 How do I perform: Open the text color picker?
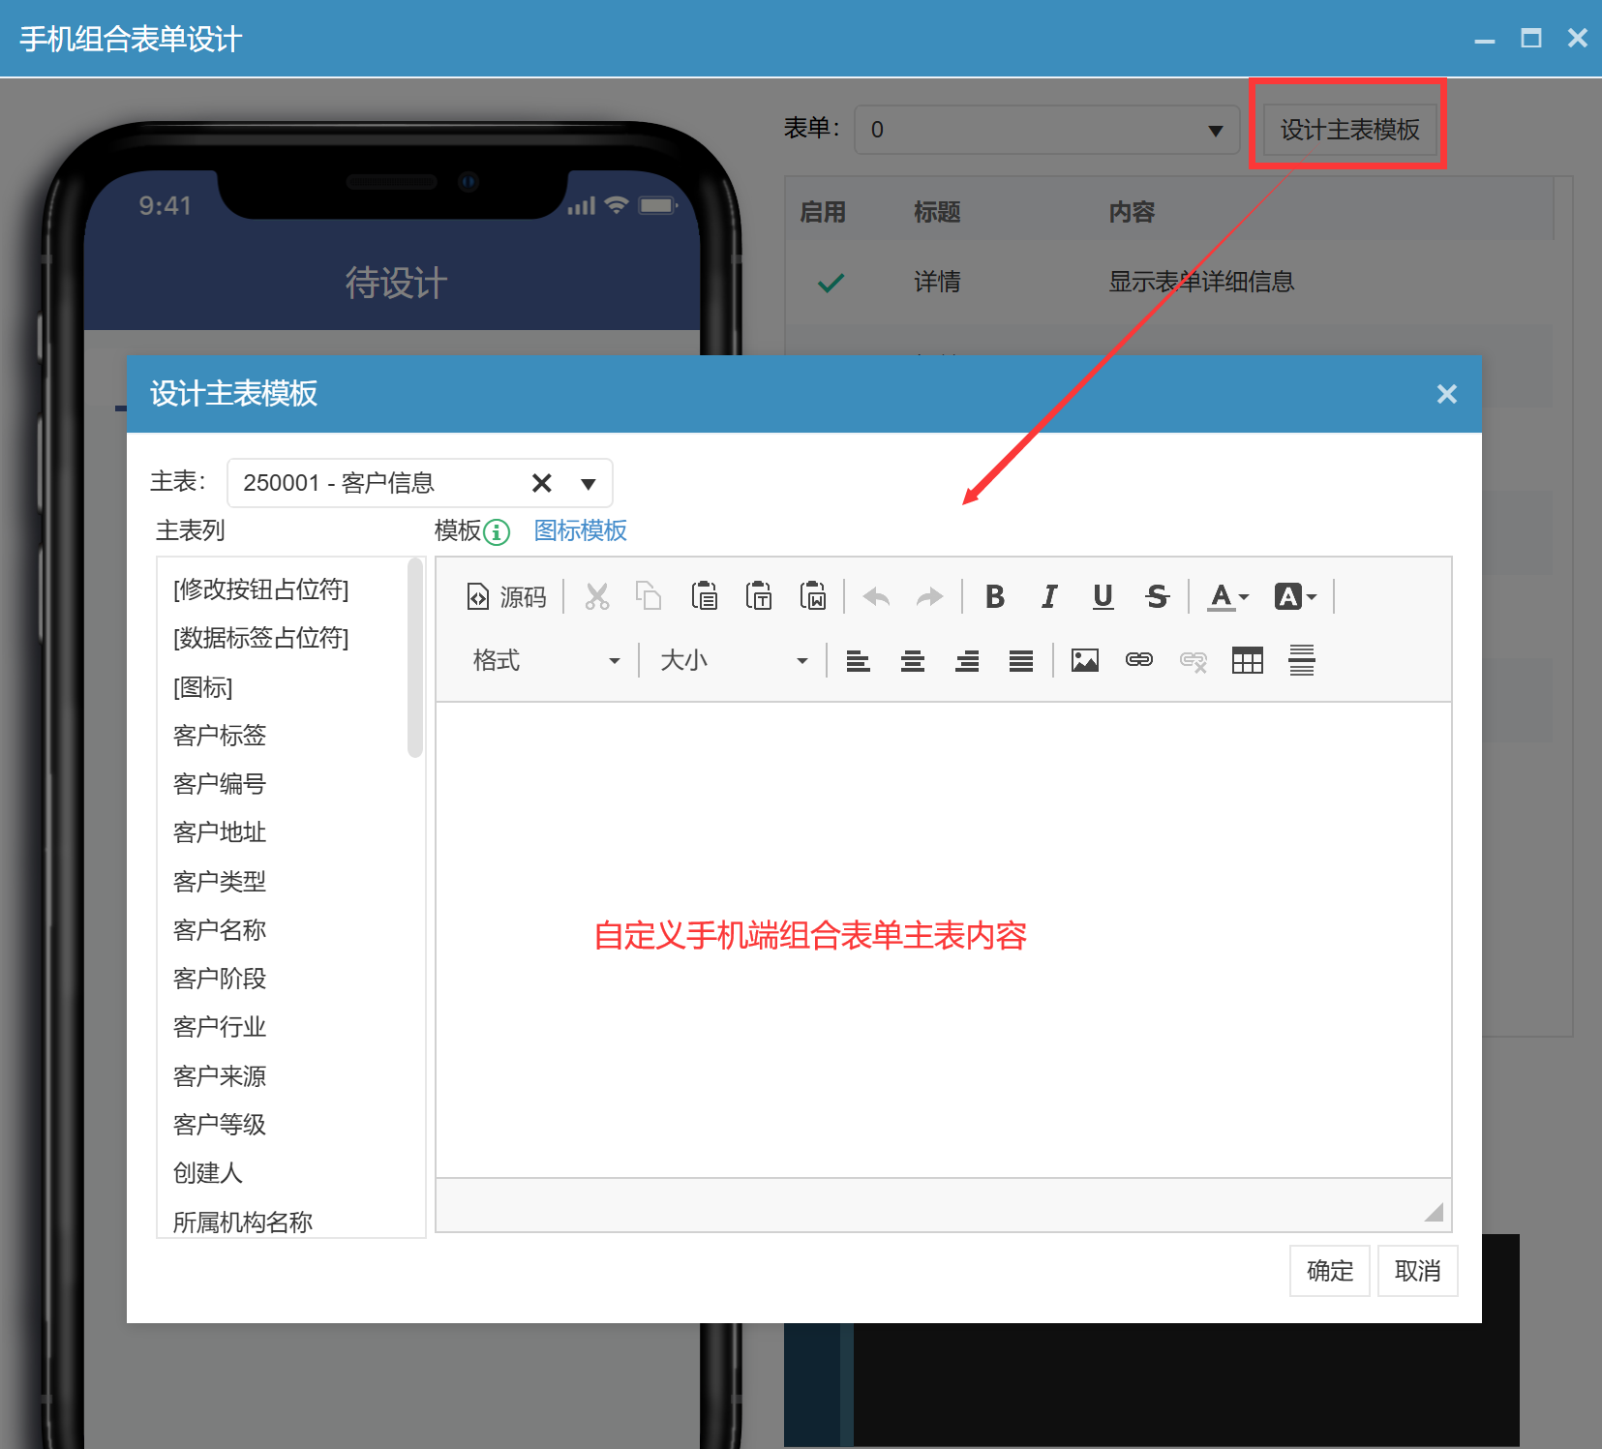[1228, 597]
